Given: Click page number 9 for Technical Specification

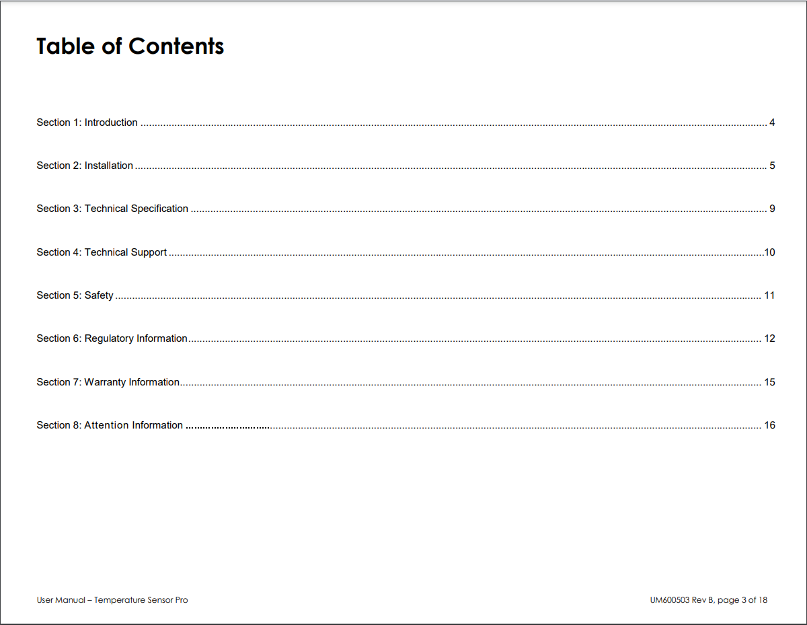Looking at the screenshot, I should 772,209.
